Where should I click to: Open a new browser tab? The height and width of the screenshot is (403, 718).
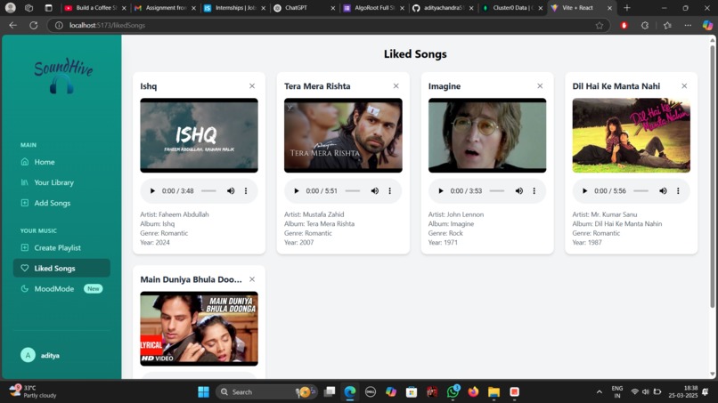pos(627,8)
